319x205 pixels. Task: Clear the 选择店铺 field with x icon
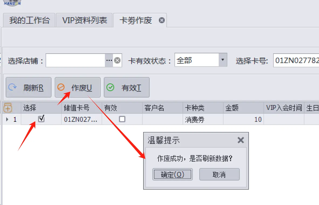pos(117,60)
